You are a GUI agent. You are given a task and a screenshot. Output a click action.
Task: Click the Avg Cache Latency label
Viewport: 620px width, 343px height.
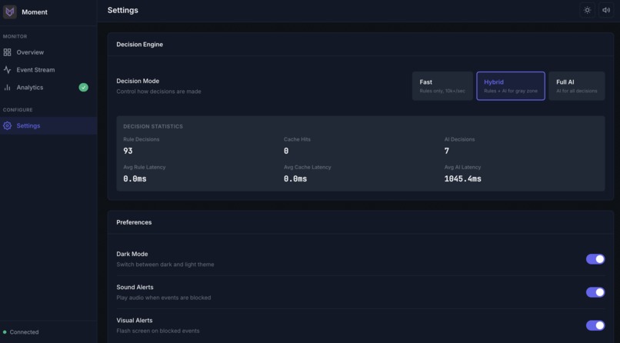(307, 167)
